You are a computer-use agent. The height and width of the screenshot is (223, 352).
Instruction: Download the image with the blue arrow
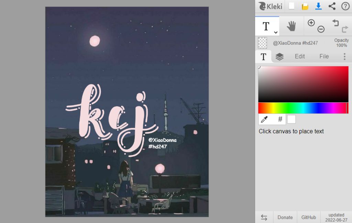tap(318, 6)
